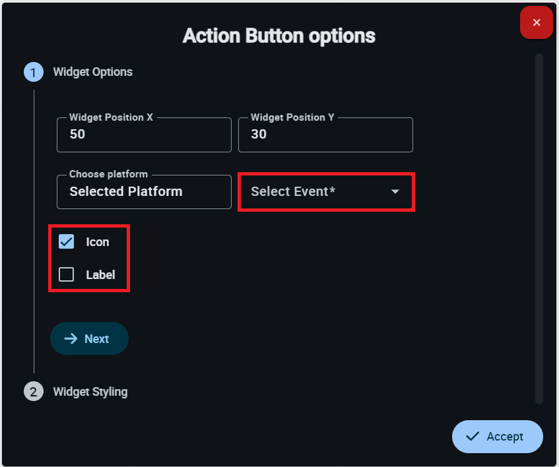Open the Select Event dropdown
Image resolution: width=559 pixels, height=467 pixels.
(x=317, y=192)
